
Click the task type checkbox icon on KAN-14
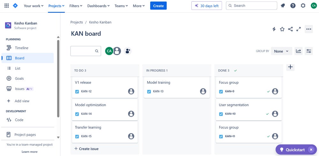77,114
